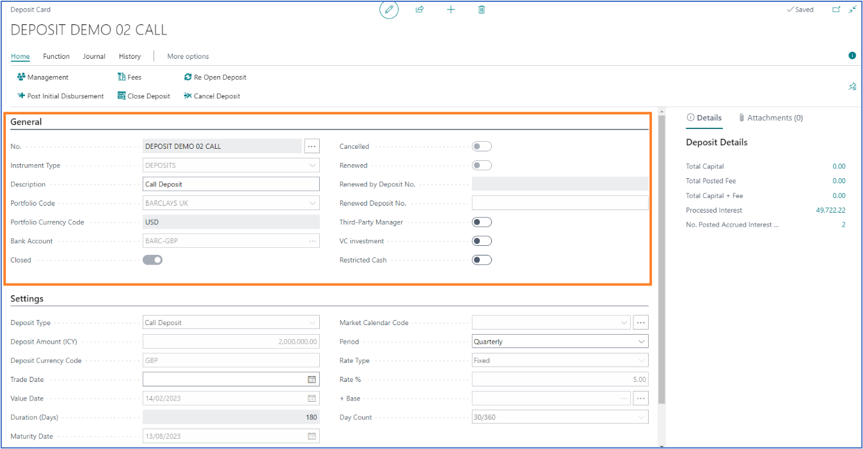The image size is (863, 449).
Task: Click the collapse page arrows icon
Action: pyautogui.click(x=853, y=10)
